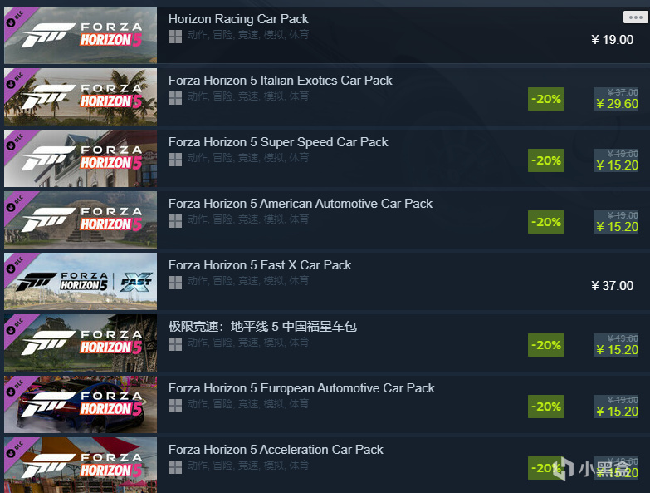Click ¥ 15.20 discounted price for Super Speed pack
Image resolution: width=650 pixels, height=493 pixels.
point(617,165)
